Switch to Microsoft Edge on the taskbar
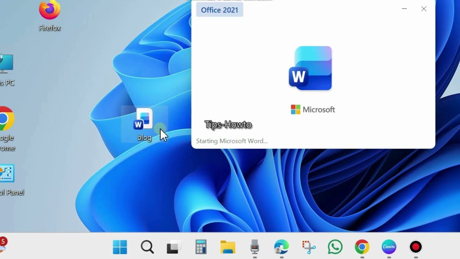The width and height of the screenshot is (460, 259). tap(281, 247)
